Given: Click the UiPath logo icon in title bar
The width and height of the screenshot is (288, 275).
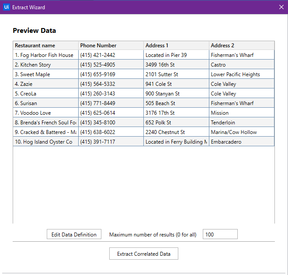Looking at the screenshot, I should (x=7, y=7).
